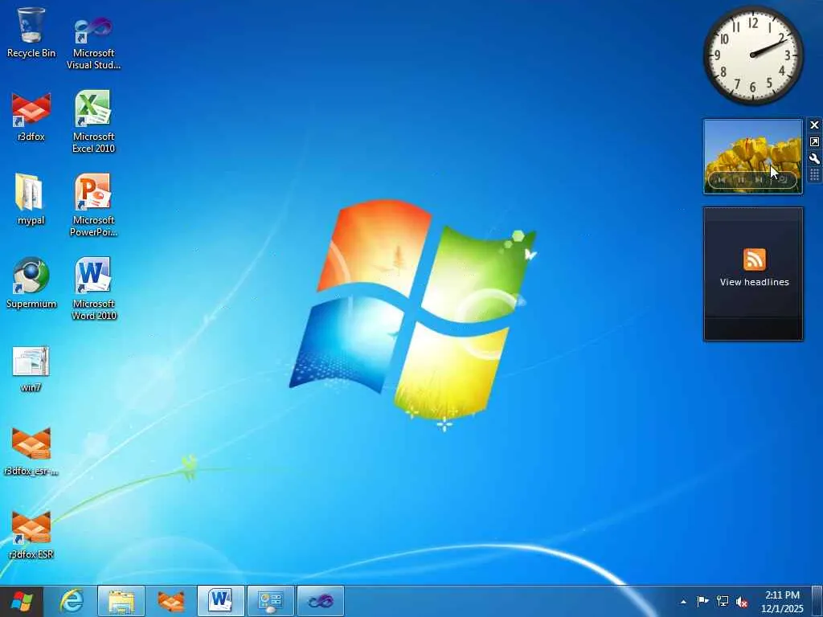The image size is (823, 617).
Task: Select the Microsoft Visual Studio desktop shortcut
Action: pyautogui.click(x=93, y=42)
